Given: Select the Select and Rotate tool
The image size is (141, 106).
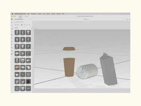Looking at the screenshot, I should (x=12, y=29).
